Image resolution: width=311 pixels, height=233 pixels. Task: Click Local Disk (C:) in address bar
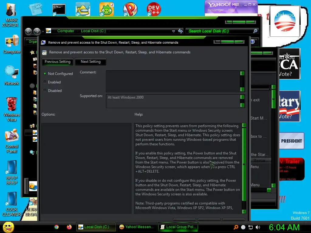pyautogui.click(x=93, y=31)
